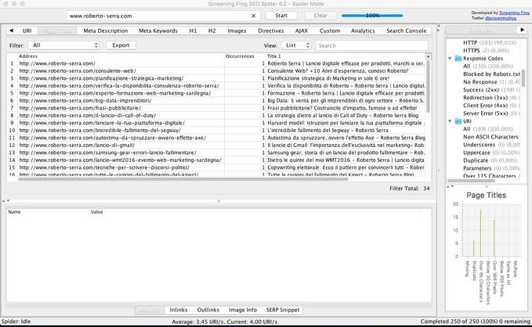Collapse the URI tree section

click(450, 121)
